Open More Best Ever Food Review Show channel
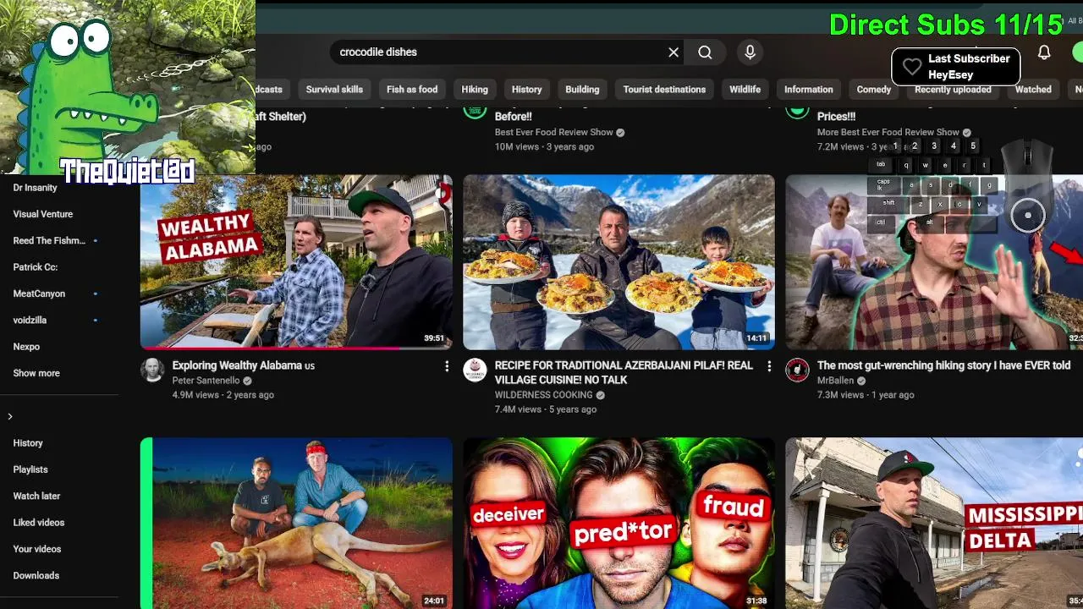 pyautogui.click(x=888, y=133)
